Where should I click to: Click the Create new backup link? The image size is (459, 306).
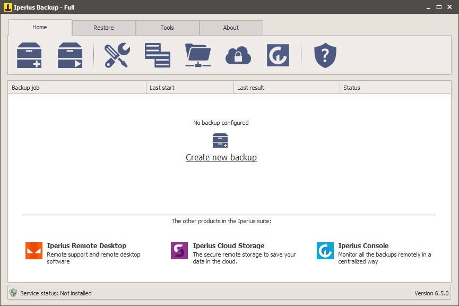221,157
